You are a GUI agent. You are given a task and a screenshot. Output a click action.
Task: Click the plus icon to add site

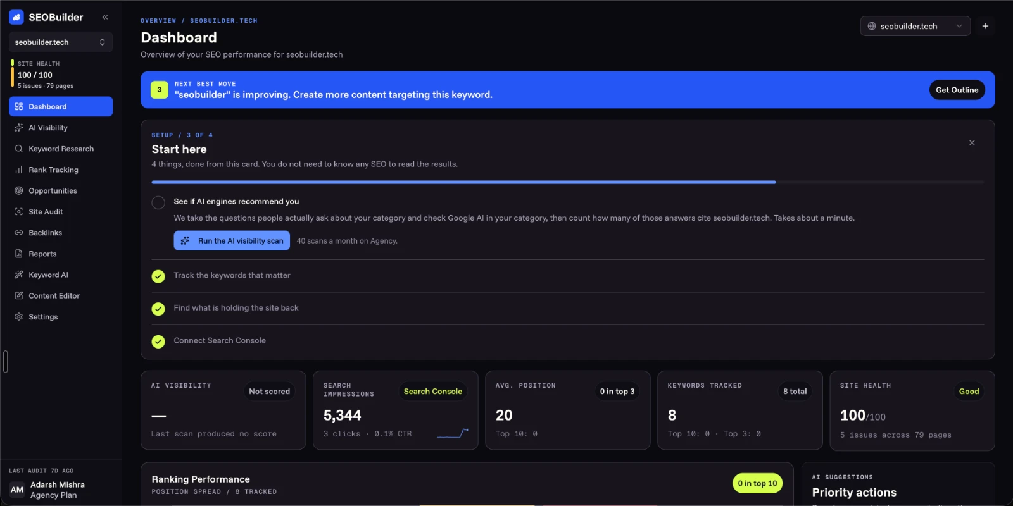click(985, 26)
